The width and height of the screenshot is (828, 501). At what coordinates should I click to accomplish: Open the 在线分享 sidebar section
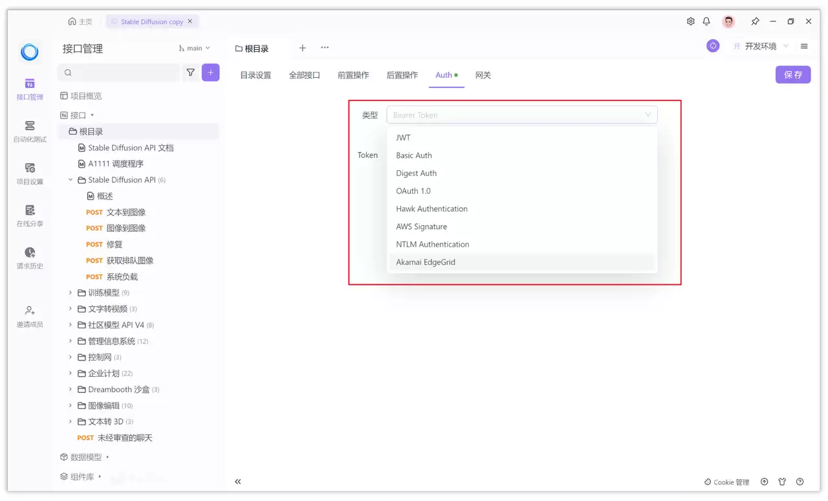[30, 216]
